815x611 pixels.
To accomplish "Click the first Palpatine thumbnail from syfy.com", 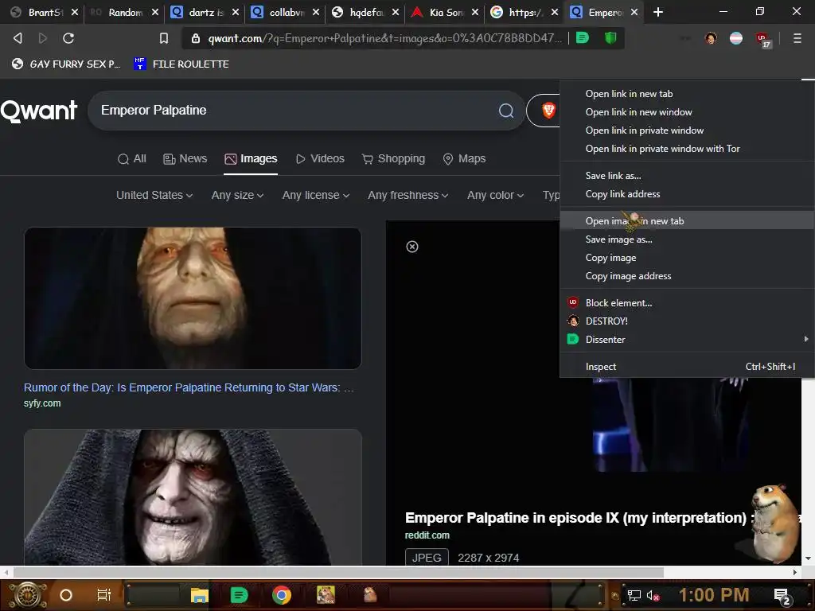I will [193, 298].
